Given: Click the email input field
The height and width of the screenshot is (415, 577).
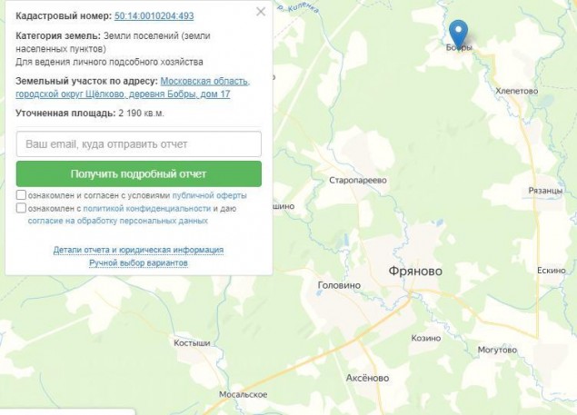Looking at the screenshot, I should point(139,143).
